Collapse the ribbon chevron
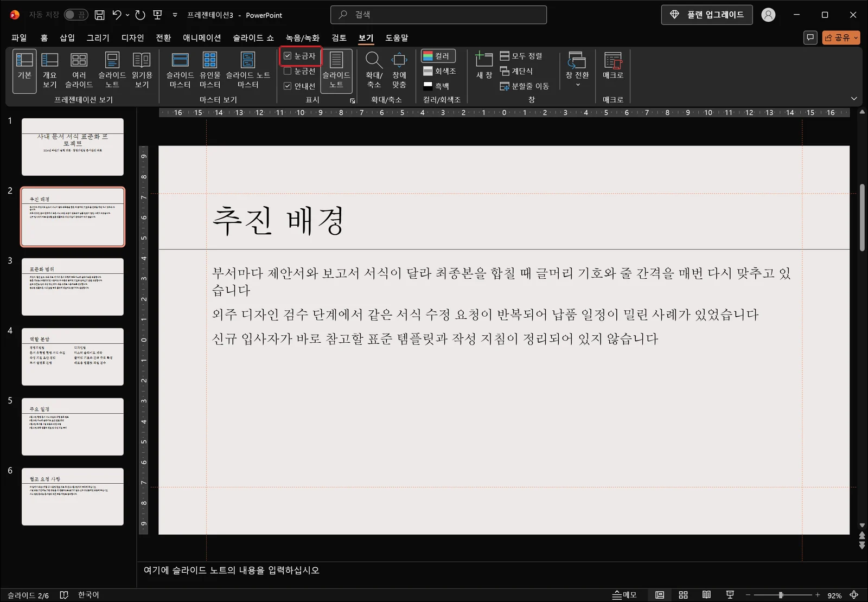Image resolution: width=868 pixels, height=602 pixels. pos(854,99)
